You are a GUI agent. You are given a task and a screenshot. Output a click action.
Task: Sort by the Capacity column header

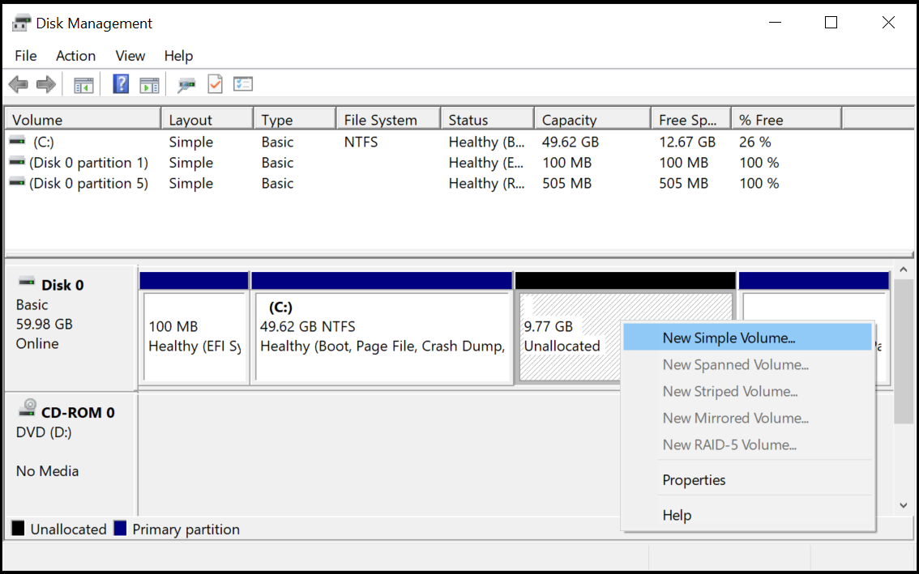(592, 120)
